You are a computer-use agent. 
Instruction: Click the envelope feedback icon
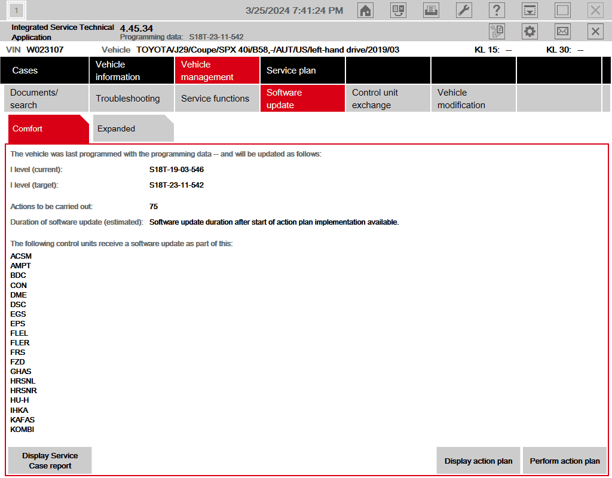click(x=562, y=31)
